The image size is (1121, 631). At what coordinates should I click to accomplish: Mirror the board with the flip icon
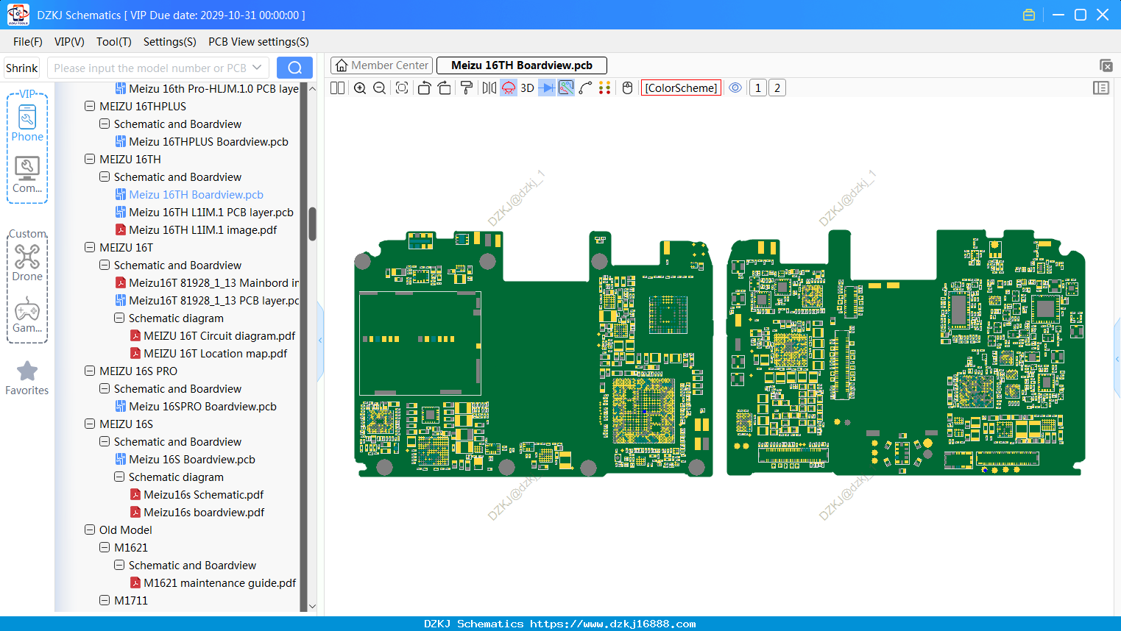coord(489,88)
